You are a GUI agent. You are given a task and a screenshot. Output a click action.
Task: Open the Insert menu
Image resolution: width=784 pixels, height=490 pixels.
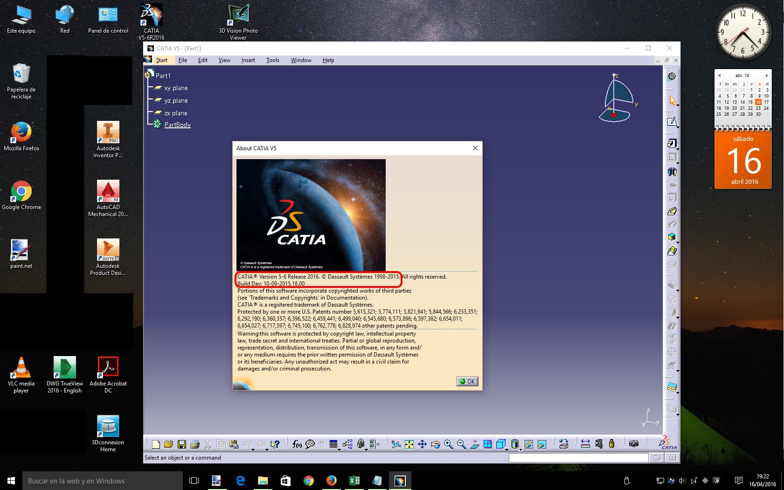click(x=248, y=60)
